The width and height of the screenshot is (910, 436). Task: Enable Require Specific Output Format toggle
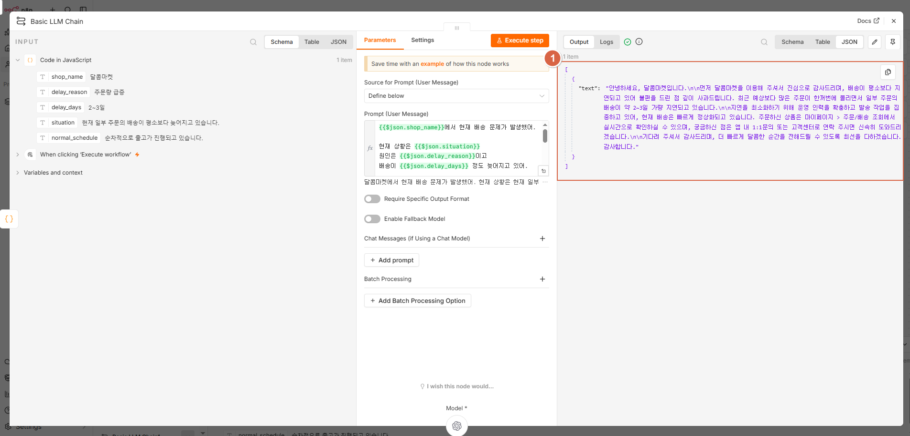click(x=372, y=199)
